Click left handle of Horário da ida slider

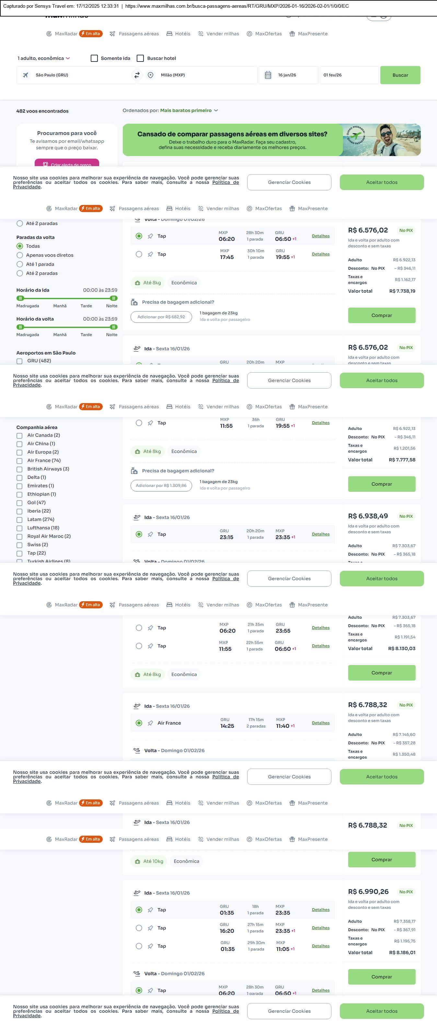[x=20, y=298]
